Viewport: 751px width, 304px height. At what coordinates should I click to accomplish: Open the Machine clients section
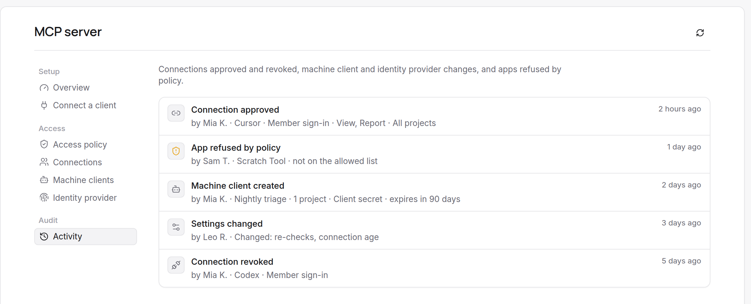86,180
